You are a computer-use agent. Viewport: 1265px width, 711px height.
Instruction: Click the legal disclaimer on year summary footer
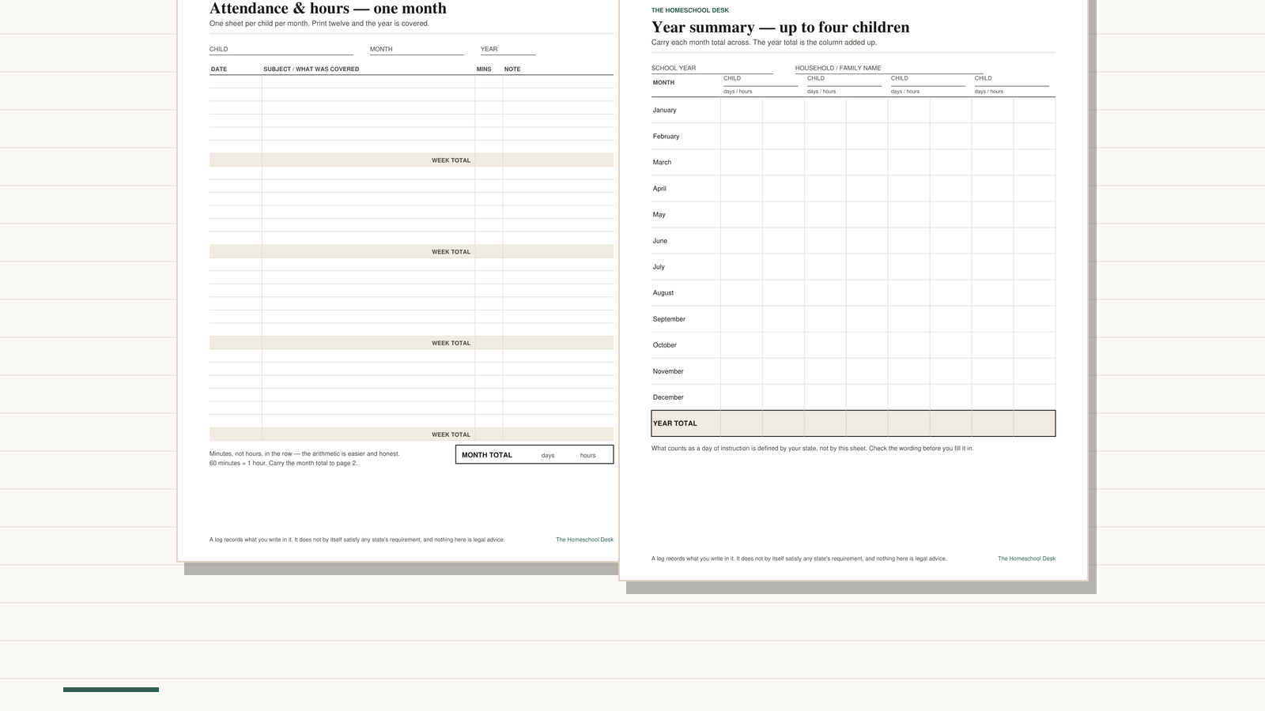799,559
